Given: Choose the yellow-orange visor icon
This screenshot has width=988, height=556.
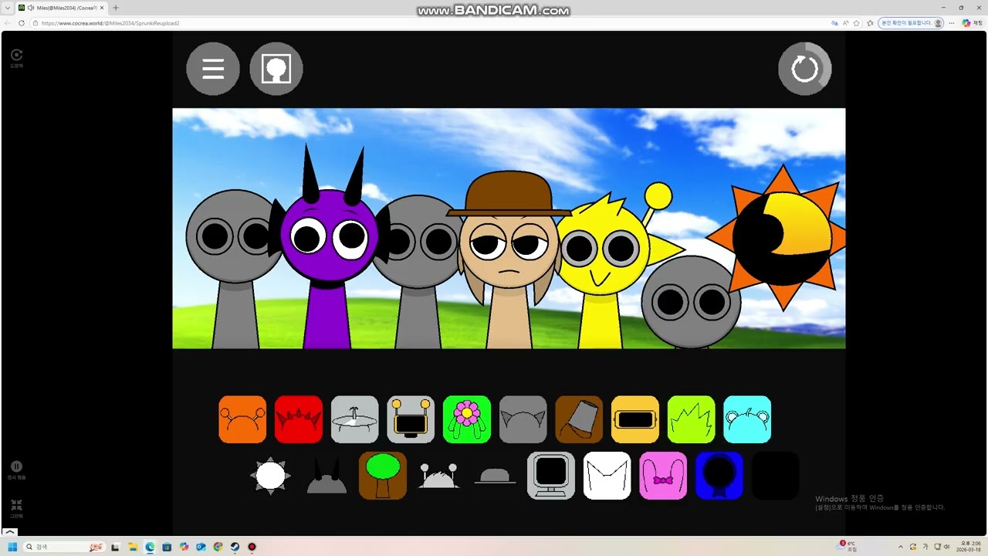Looking at the screenshot, I should pyautogui.click(x=635, y=419).
